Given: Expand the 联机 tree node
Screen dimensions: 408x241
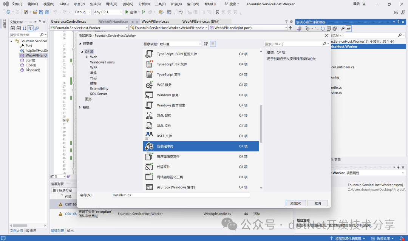Looking at the screenshot, I should [x=80, y=107].
